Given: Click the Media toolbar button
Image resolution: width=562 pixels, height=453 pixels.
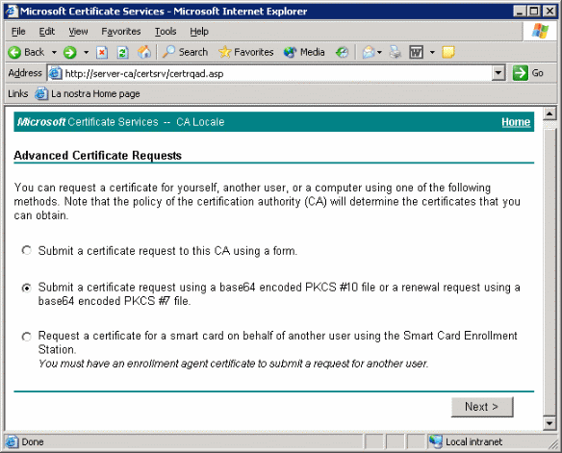Looking at the screenshot, I should (x=304, y=52).
